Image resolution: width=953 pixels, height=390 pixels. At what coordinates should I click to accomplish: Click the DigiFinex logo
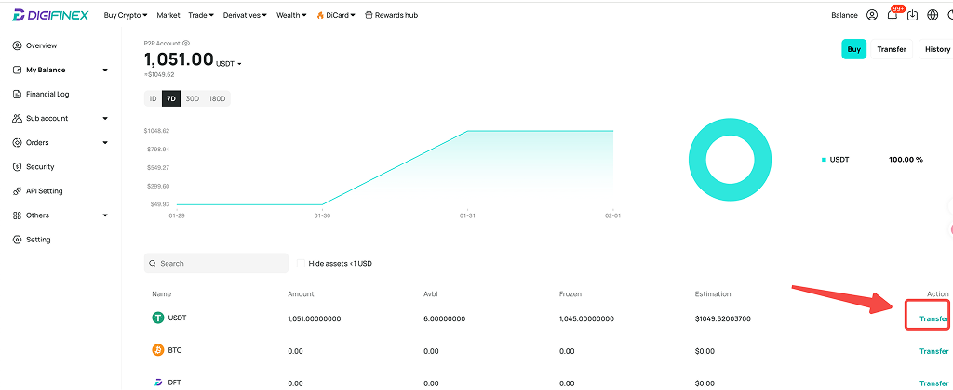click(x=50, y=15)
